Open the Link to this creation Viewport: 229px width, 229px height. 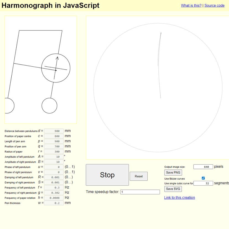(179, 197)
